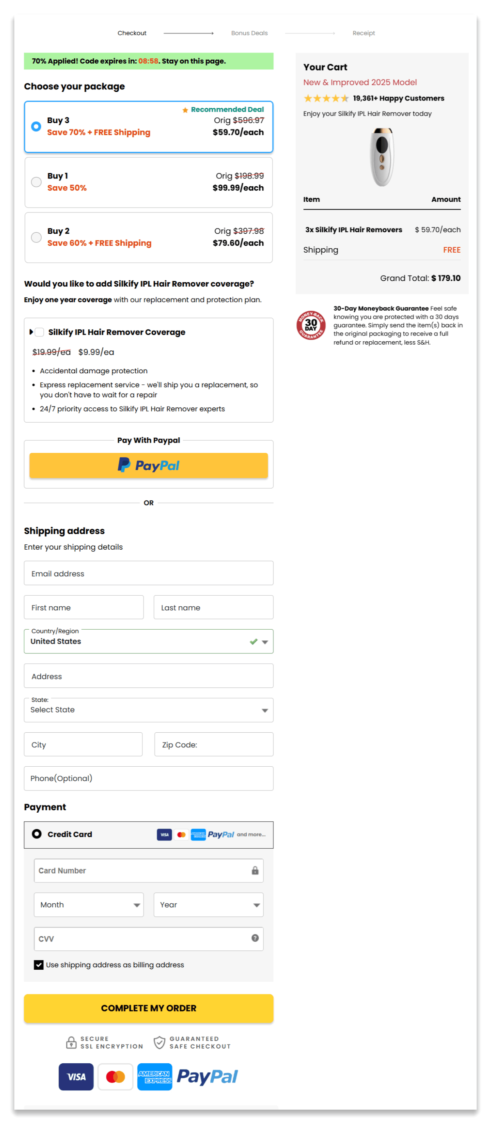Select the Buy 2 Save 60% package option

click(36, 237)
